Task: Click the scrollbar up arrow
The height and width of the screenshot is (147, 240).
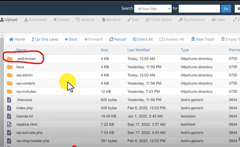Action: point(2,36)
